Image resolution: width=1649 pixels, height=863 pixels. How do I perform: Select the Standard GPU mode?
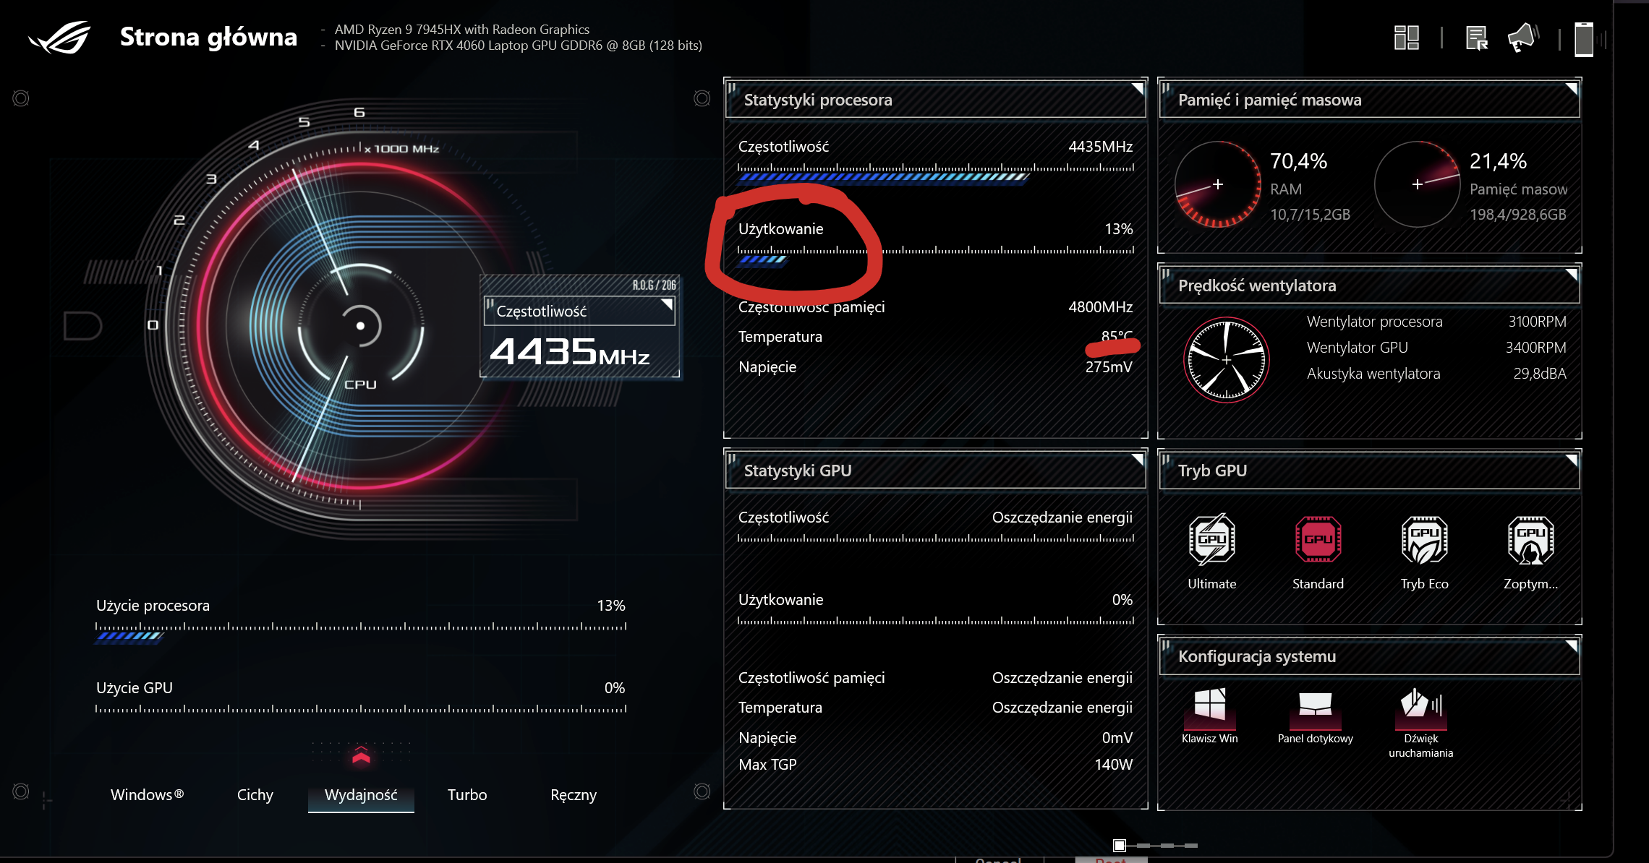(1317, 540)
